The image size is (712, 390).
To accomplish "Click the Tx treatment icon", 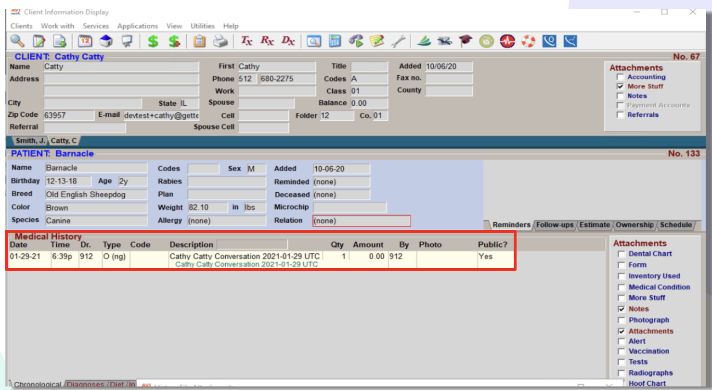I will pyautogui.click(x=246, y=41).
